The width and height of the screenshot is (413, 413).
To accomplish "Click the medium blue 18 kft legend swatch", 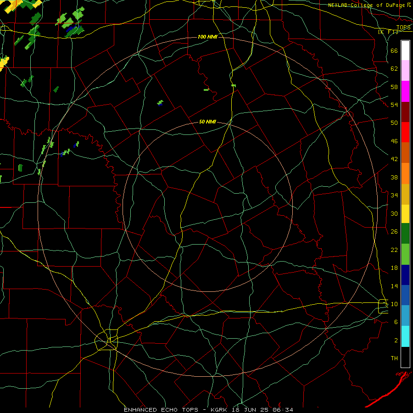I will tap(405, 295).
